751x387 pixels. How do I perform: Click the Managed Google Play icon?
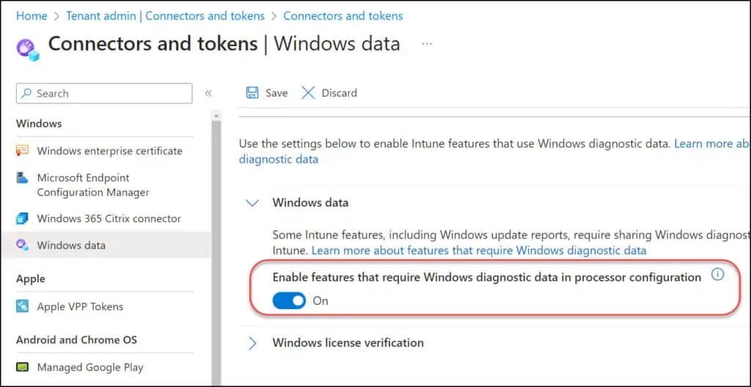[22, 367]
